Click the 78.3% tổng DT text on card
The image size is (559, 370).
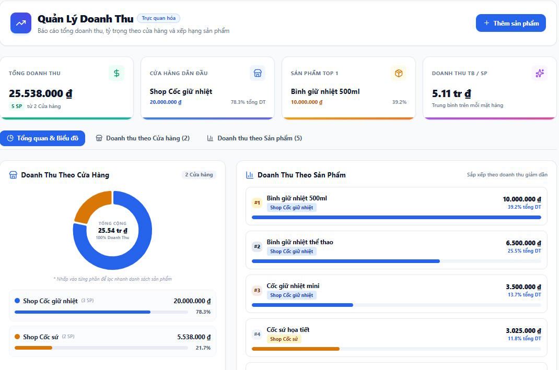(x=248, y=102)
